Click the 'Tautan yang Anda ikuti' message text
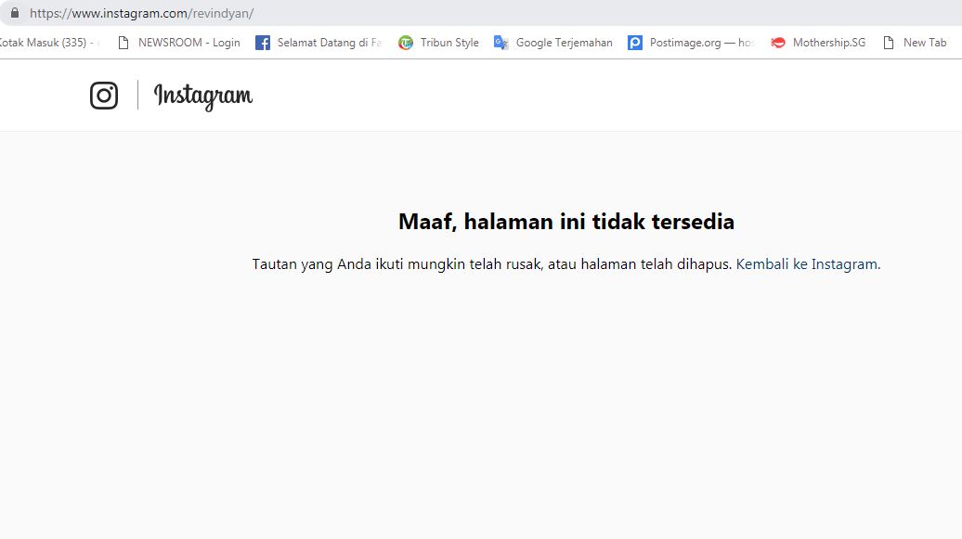 click(492, 264)
